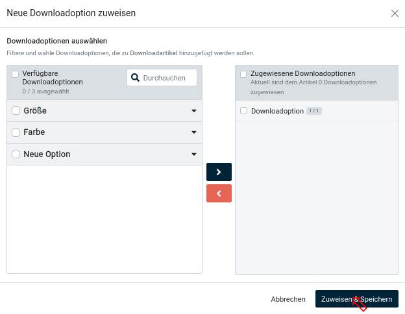This screenshot has height=314, width=405.
Task: Expand the Größe group arrow
Action: [x=193, y=111]
